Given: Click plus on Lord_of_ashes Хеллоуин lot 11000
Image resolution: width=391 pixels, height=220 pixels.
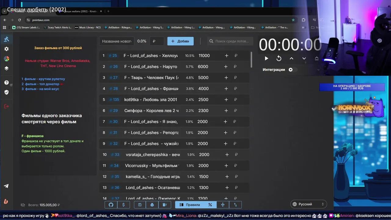Looking at the screenshot, I should coord(227,56).
